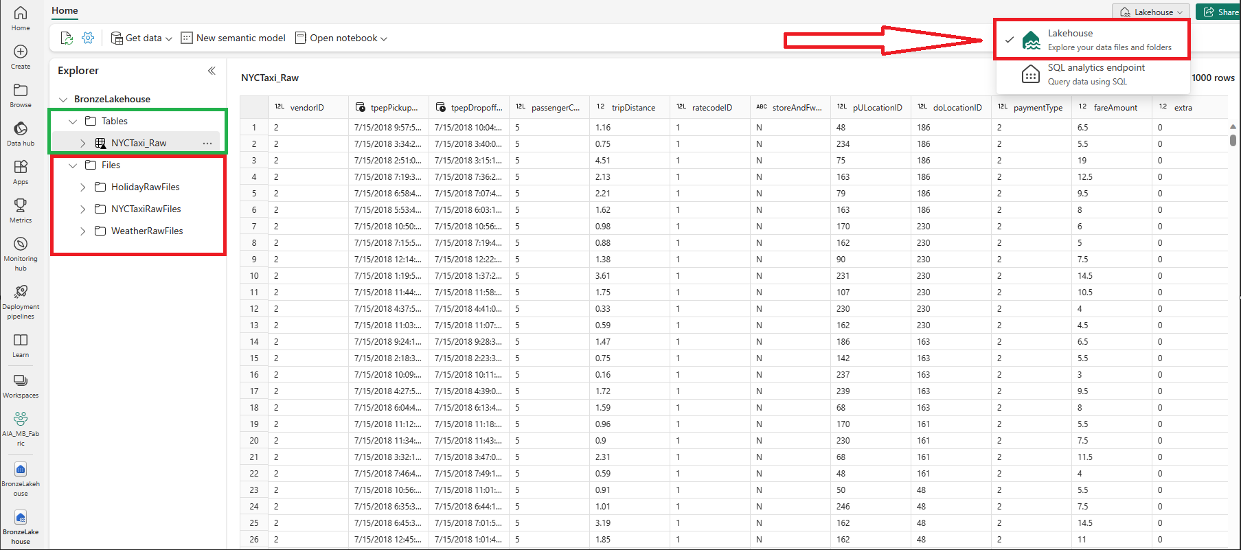Open the Workspaces panel
Image resolution: width=1241 pixels, height=550 pixels.
tap(21, 385)
